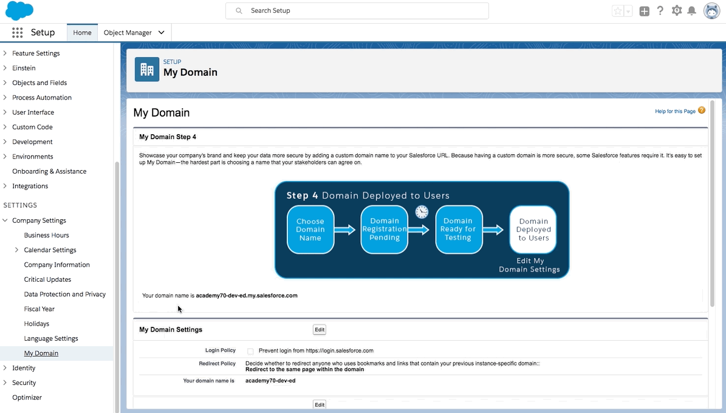Open the App Launcher grid icon
Image resolution: width=726 pixels, height=413 pixels.
pyautogui.click(x=17, y=32)
